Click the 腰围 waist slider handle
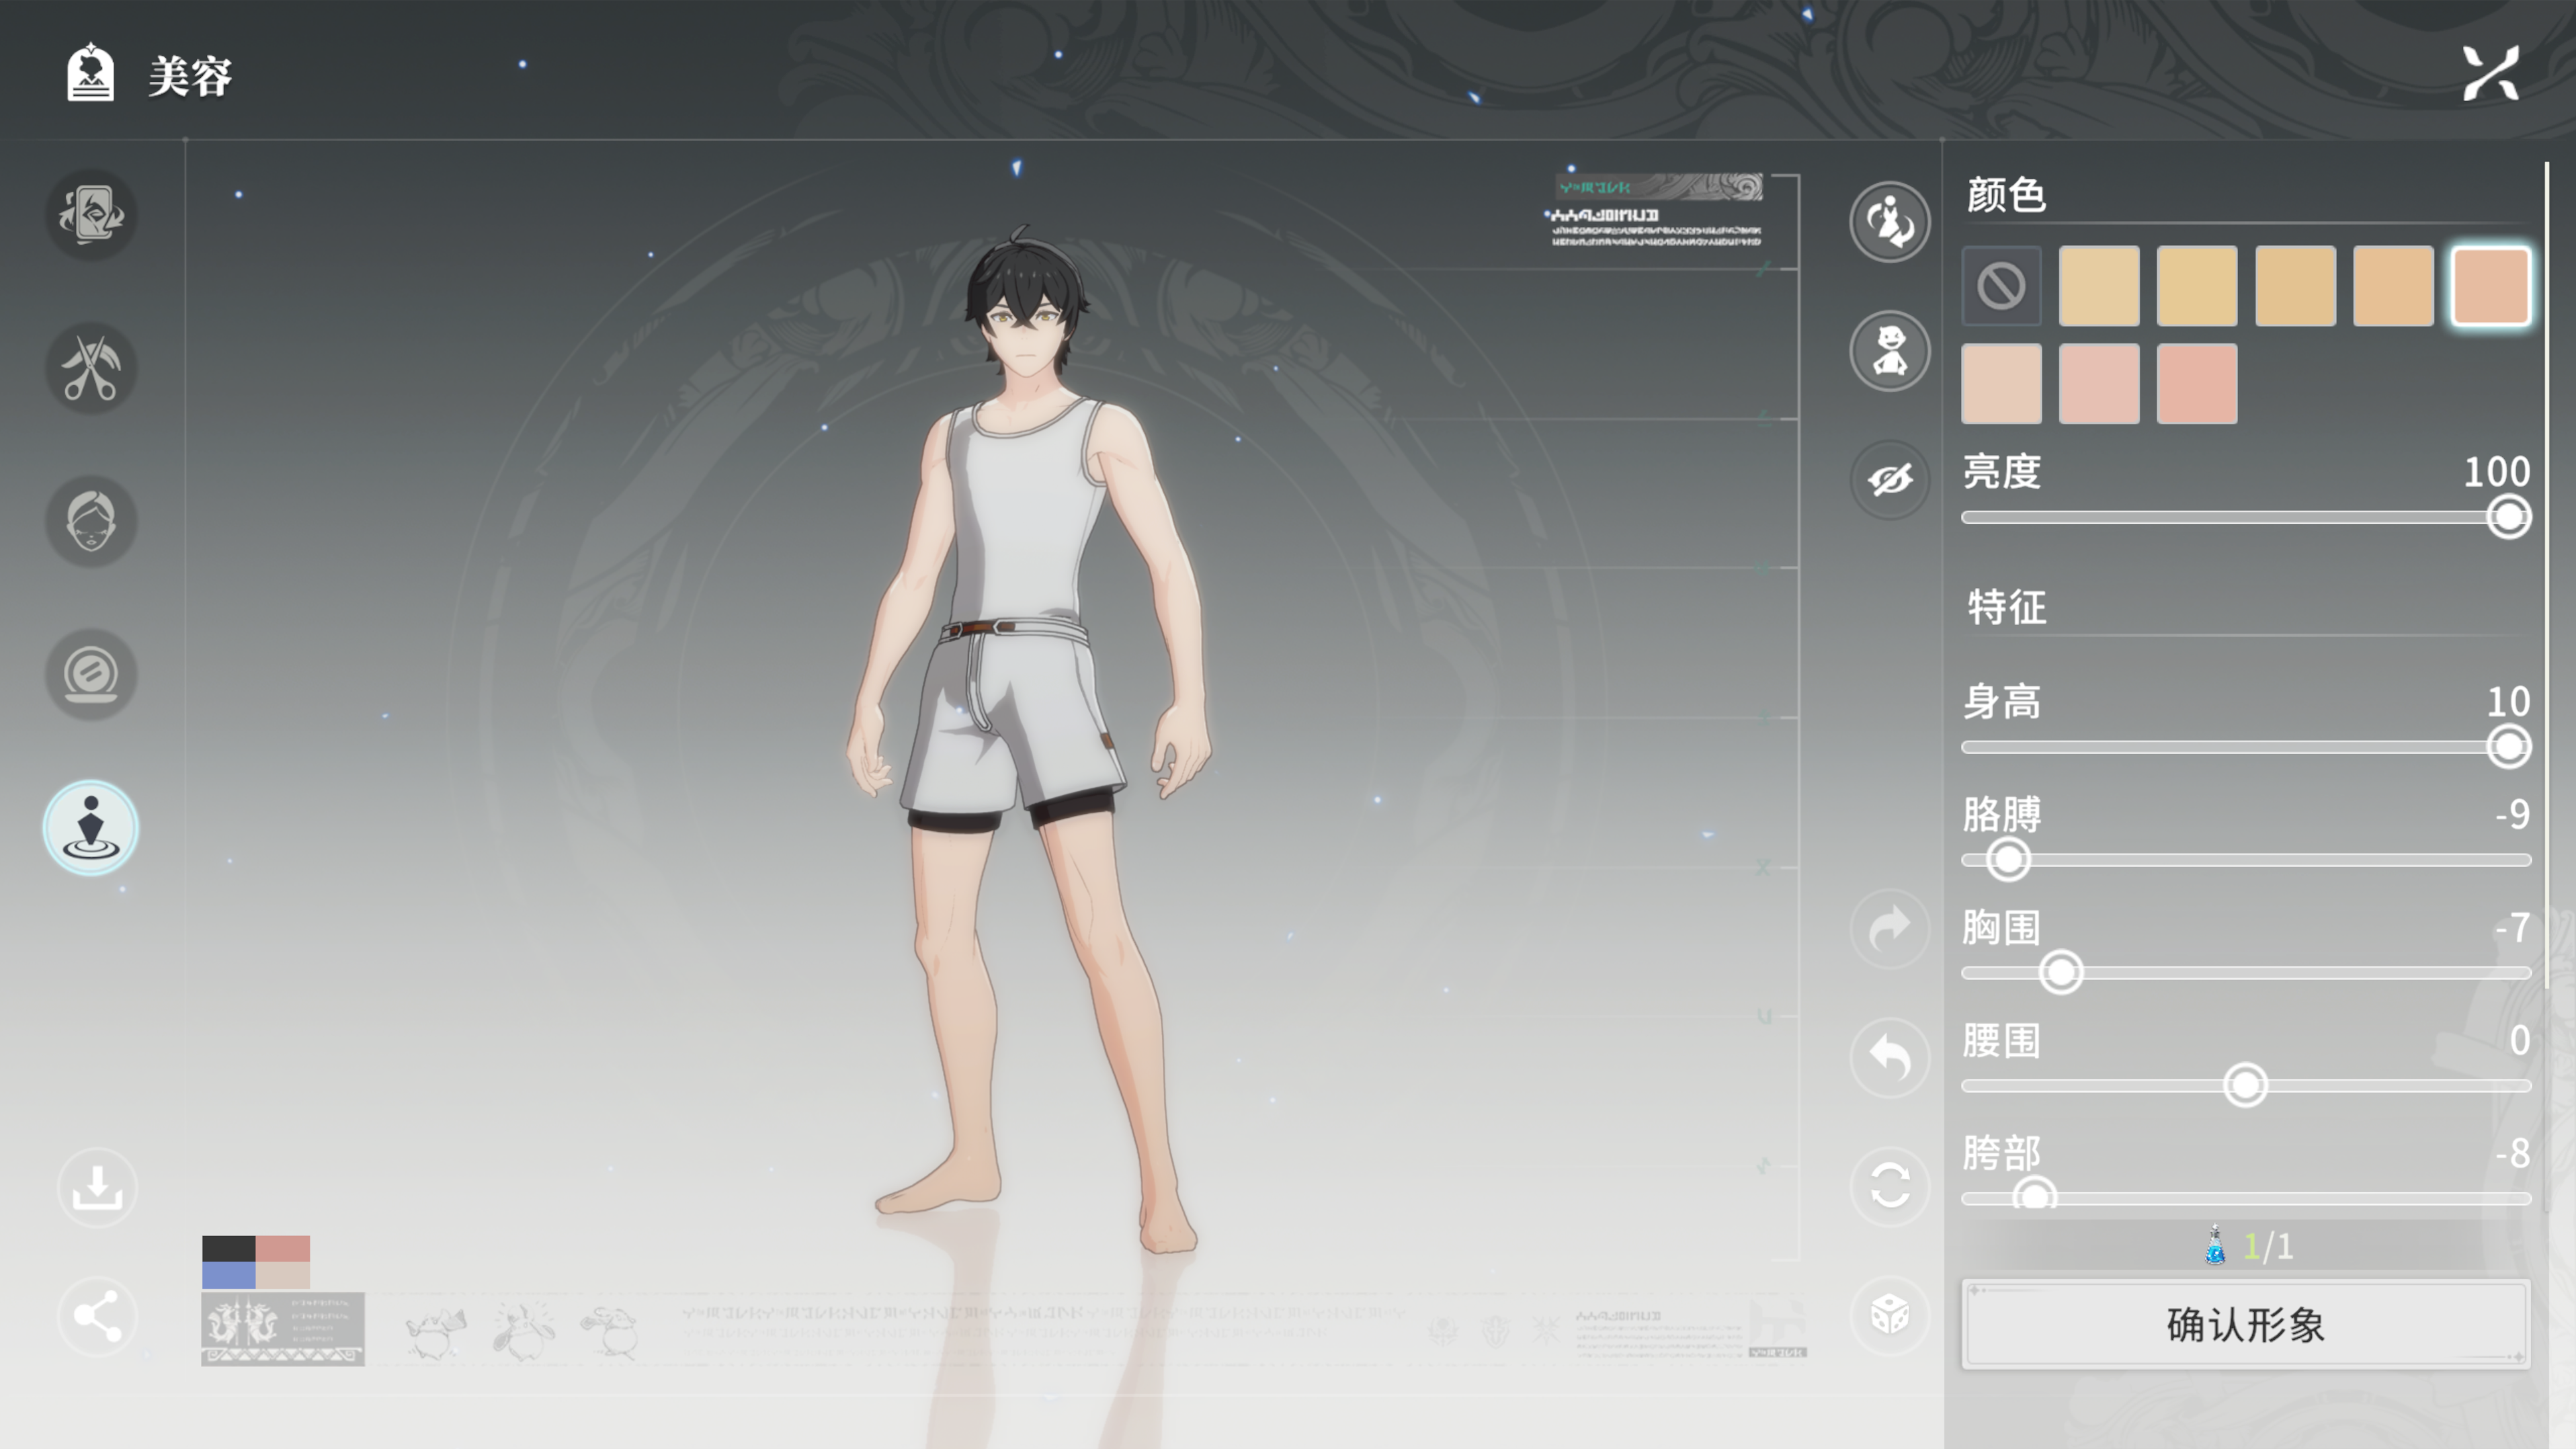 tap(2245, 1086)
